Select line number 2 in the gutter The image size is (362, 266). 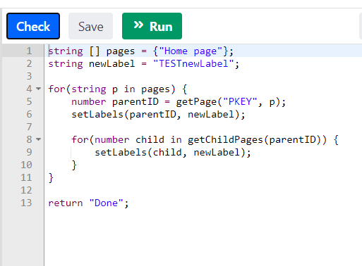coord(29,63)
